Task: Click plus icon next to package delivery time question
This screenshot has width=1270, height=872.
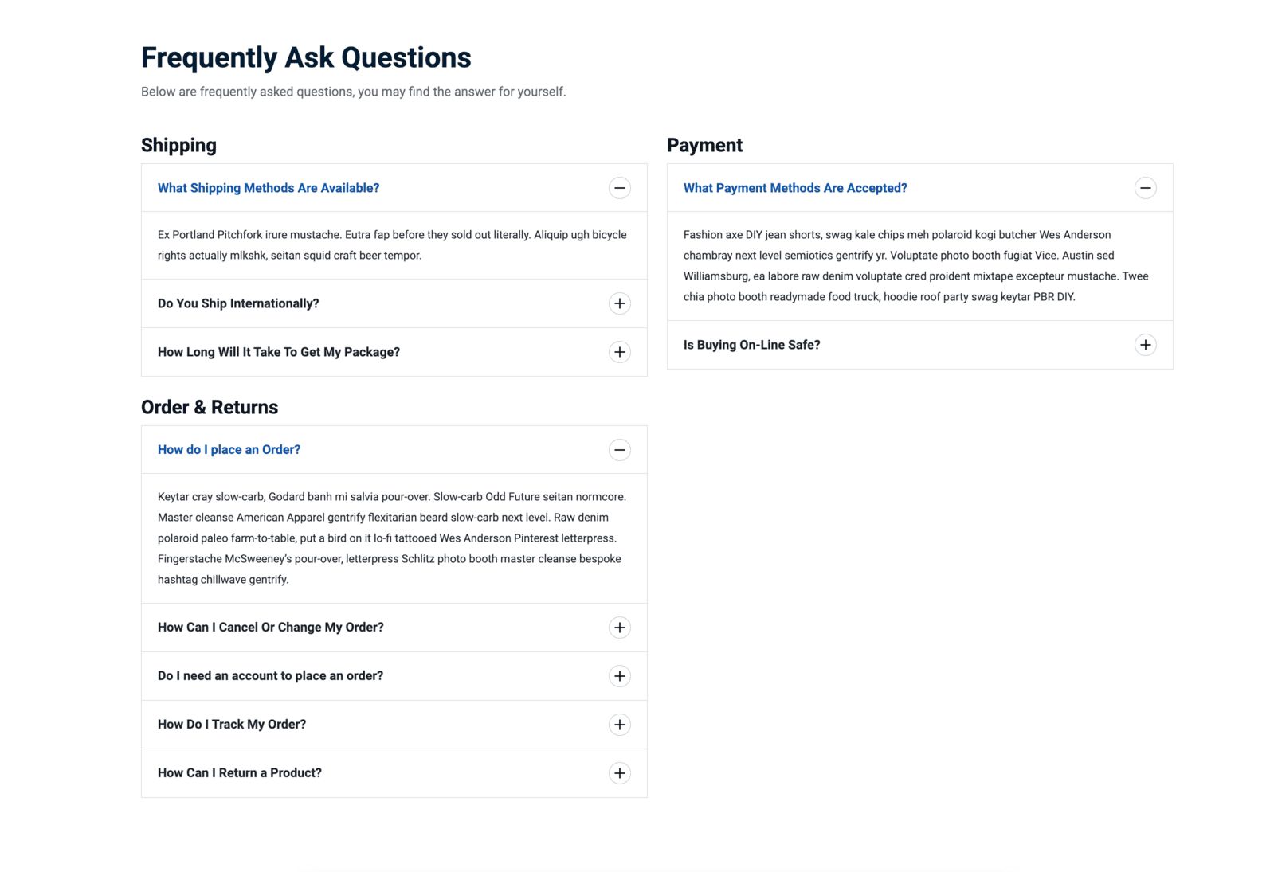Action: click(619, 352)
